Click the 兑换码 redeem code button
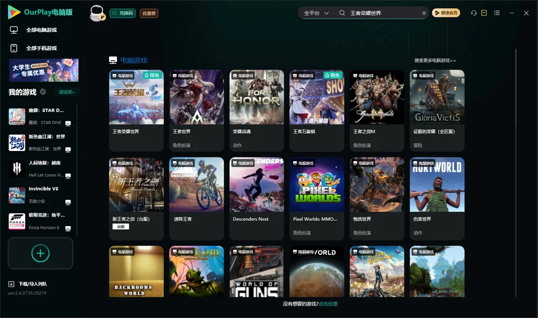 (123, 13)
